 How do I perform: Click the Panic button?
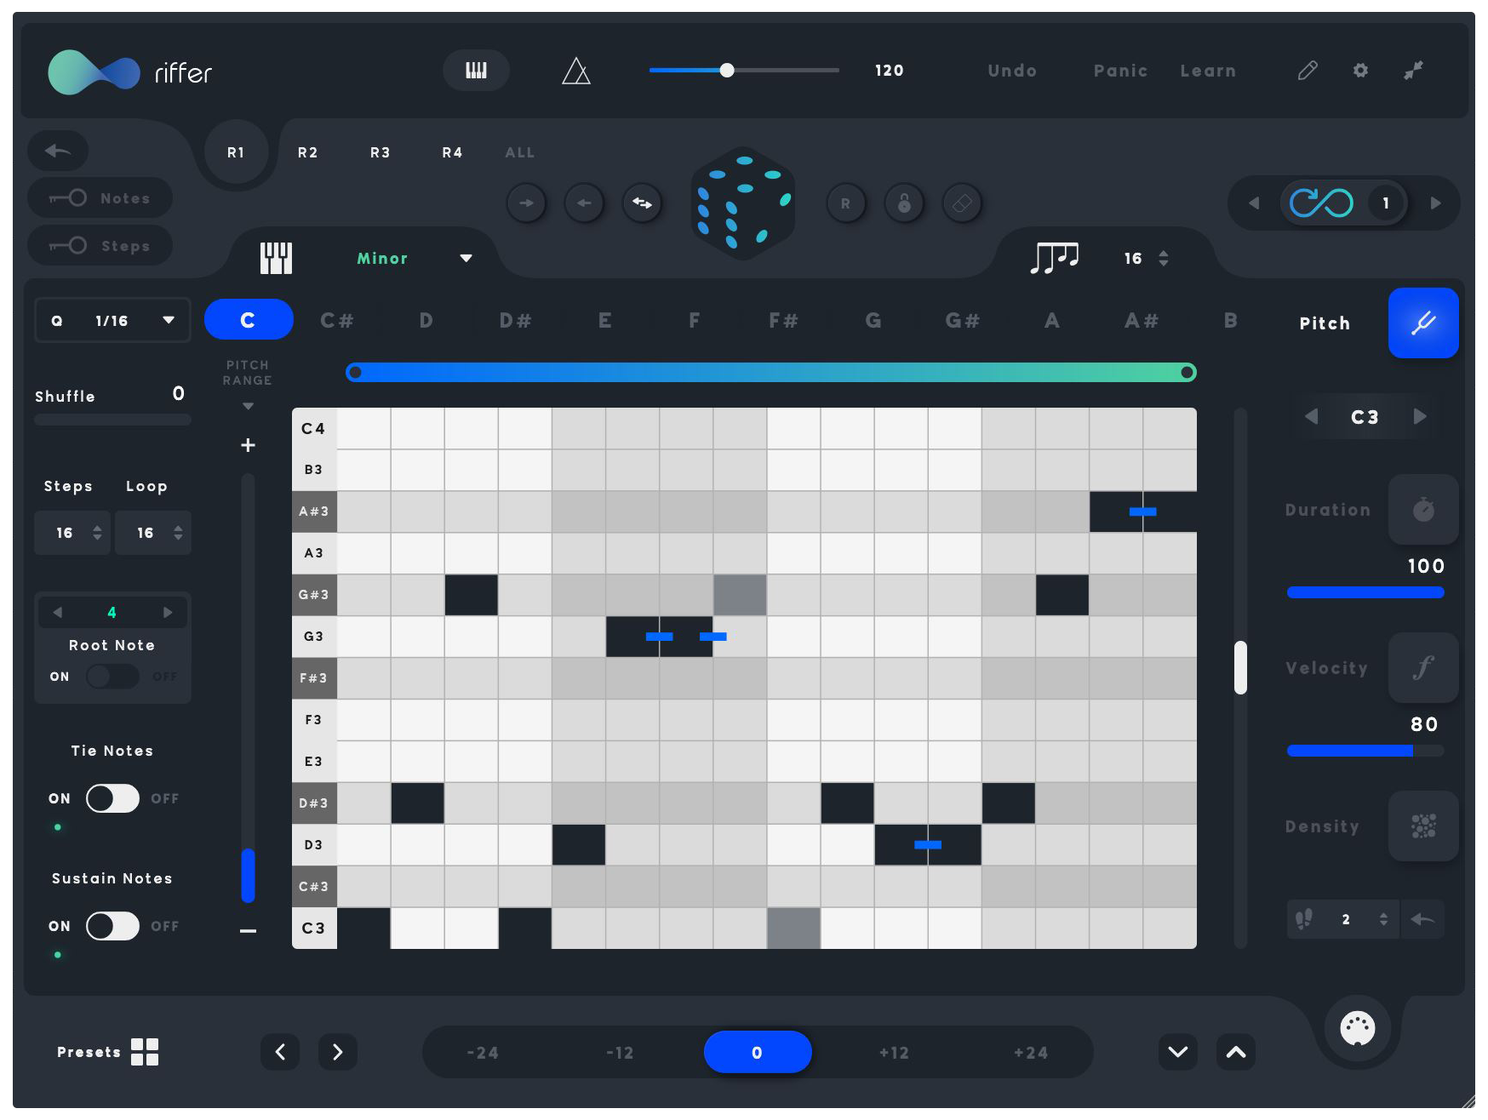click(1120, 71)
